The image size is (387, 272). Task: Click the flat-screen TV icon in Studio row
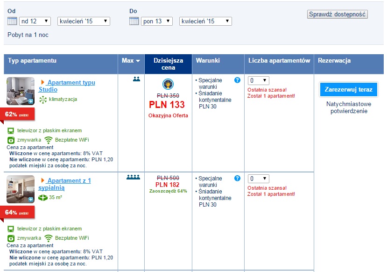(x=11, y=131)
